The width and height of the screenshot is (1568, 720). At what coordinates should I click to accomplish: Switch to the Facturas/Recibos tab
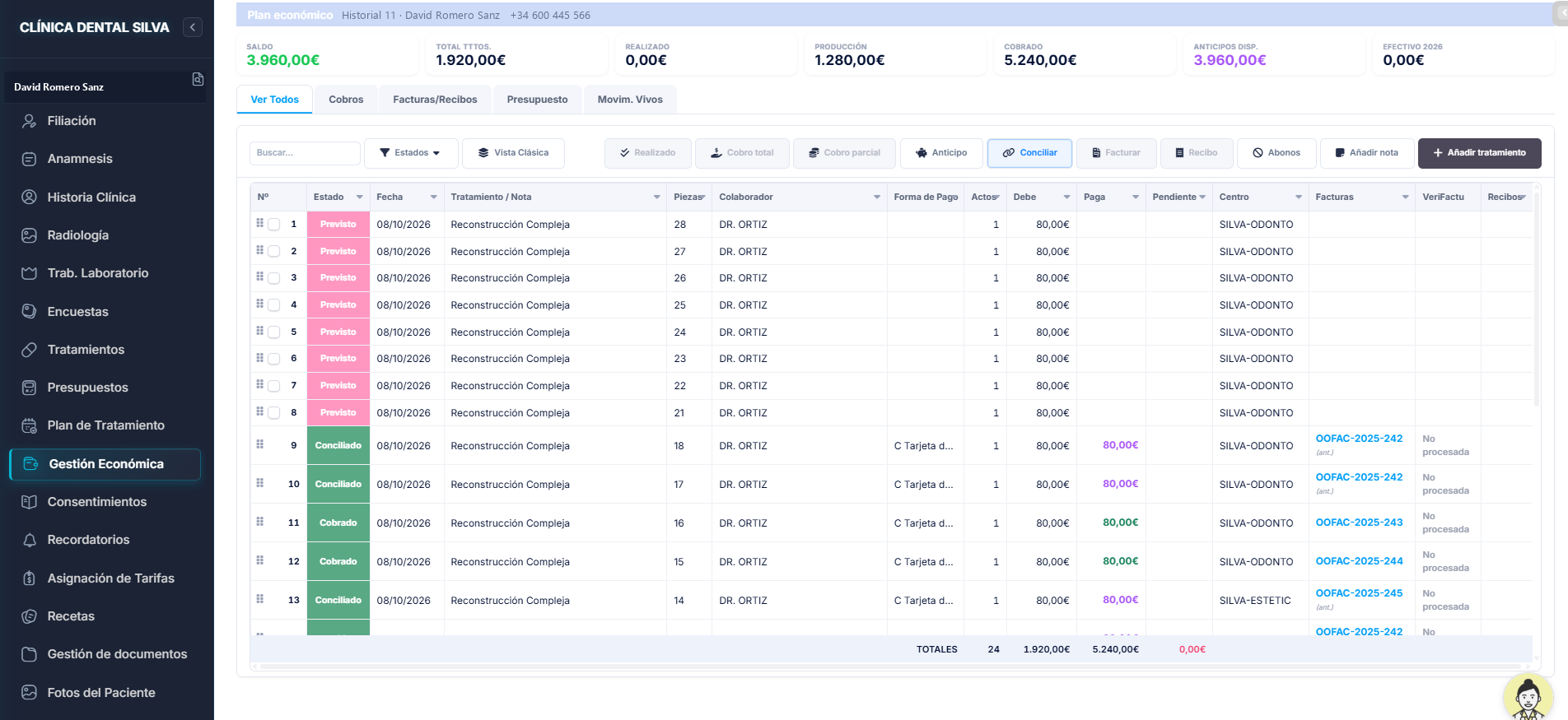[435, 100]
